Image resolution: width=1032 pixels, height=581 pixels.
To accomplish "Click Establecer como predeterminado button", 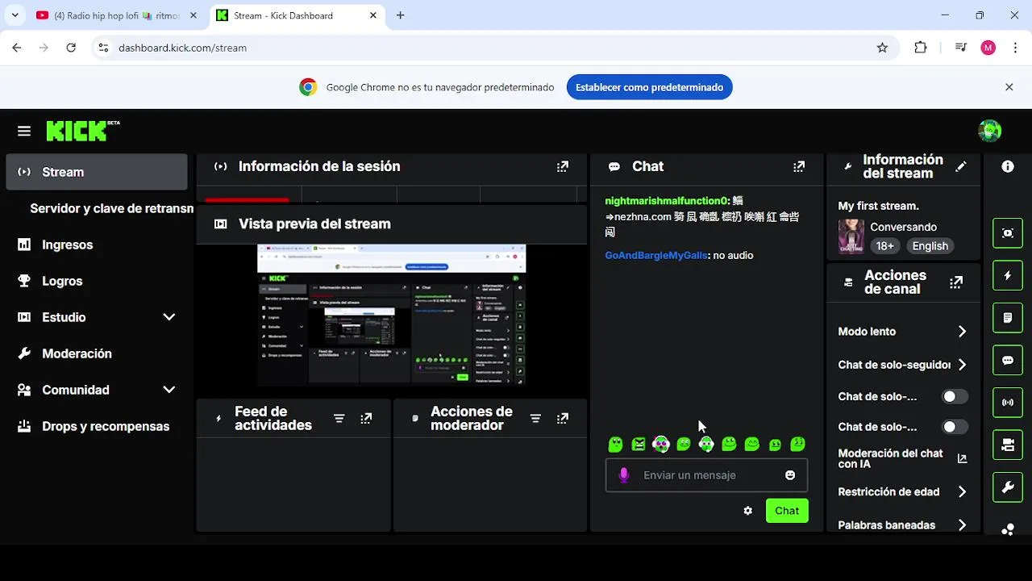I will [x=649, y=87].
